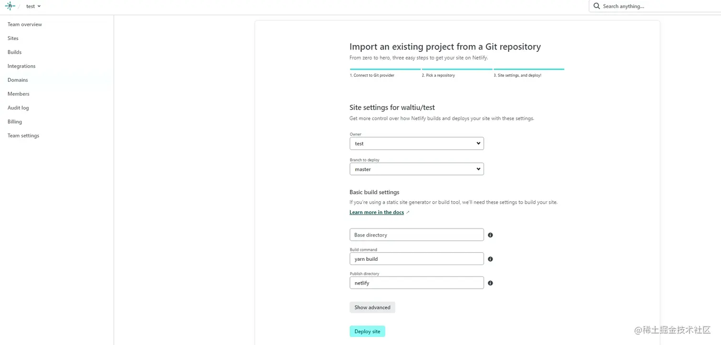Click the Netlify logo icon
The image size is (721, 345).
[x=10, y=6]
